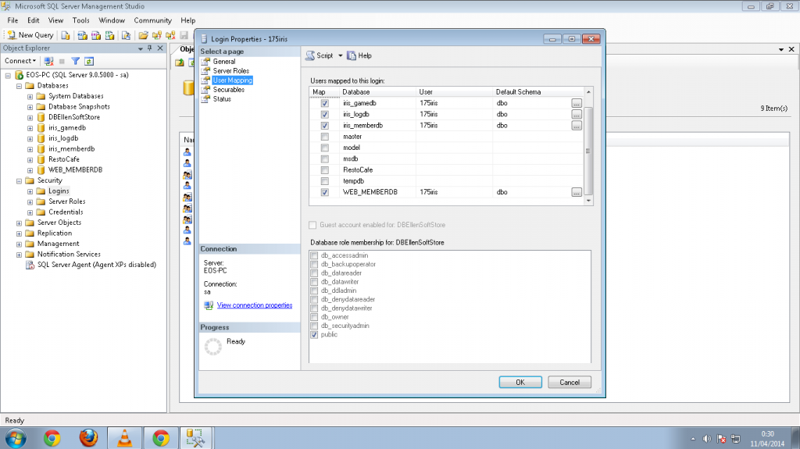Click the Open File folder icon
The height and width of the screenshot is (449, 800).
tap(144, 35)
